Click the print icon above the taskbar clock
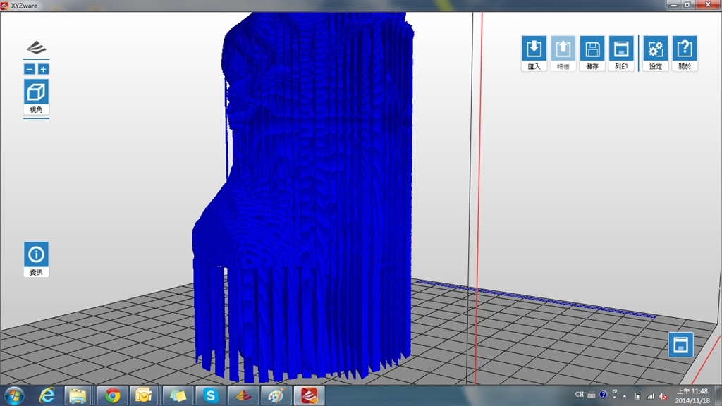 pyautogui.click(x=680, y=345)
